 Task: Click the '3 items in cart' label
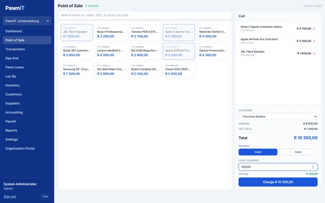312,6
